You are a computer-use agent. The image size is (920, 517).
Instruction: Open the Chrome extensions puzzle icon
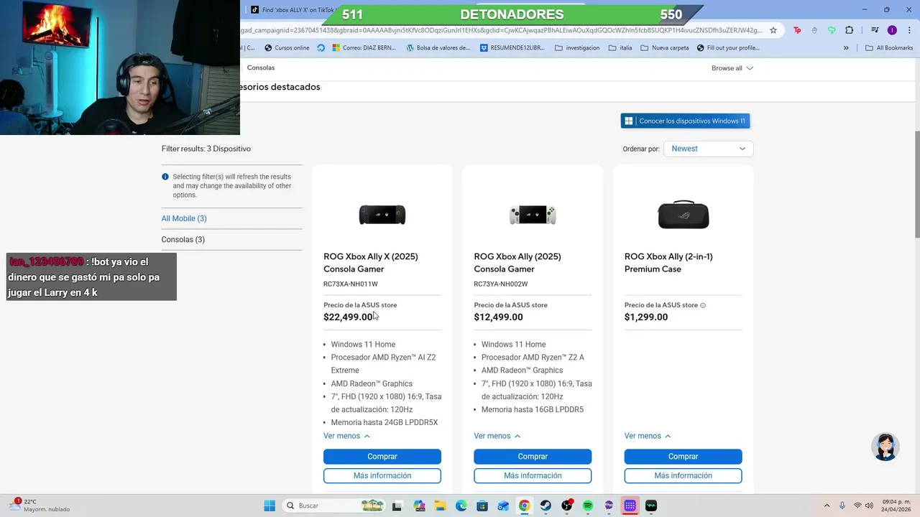(x=850, y=30)
